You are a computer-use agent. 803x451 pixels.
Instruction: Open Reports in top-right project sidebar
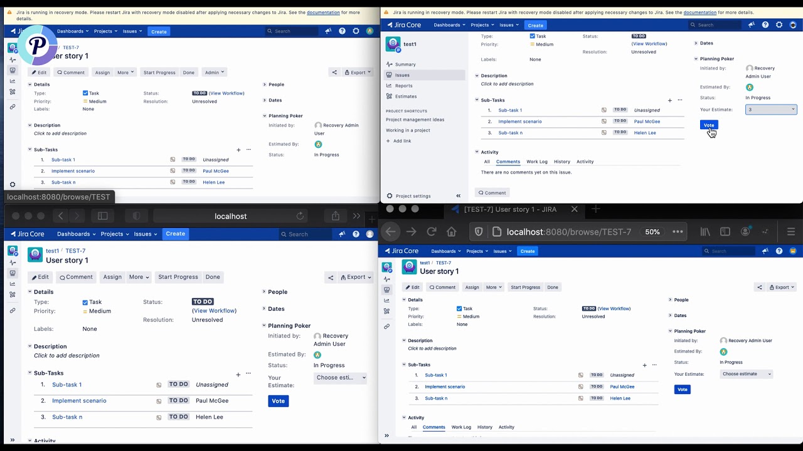point(404,86)
